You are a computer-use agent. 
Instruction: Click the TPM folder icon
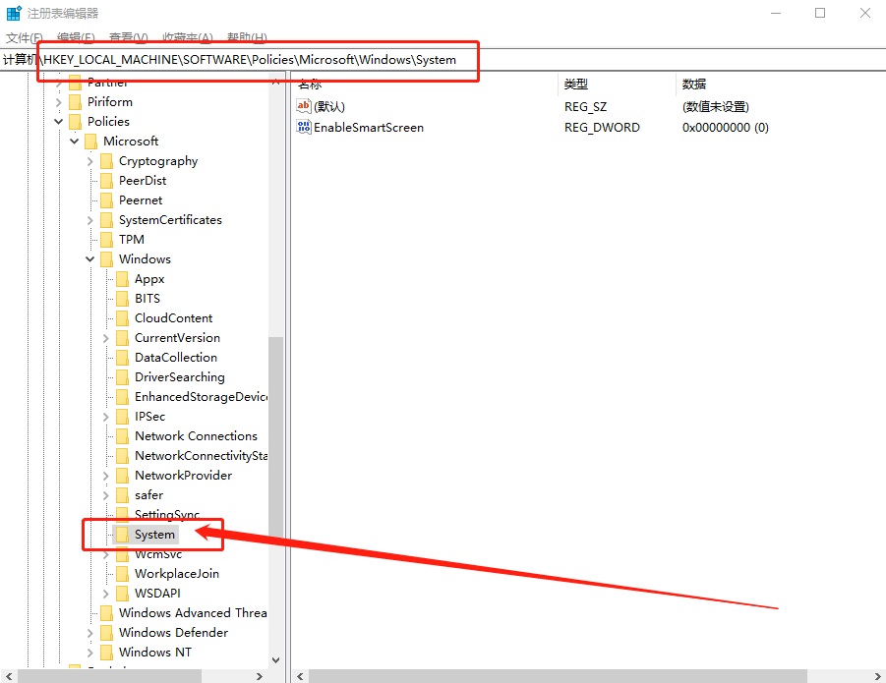click(x=106, y=240)
